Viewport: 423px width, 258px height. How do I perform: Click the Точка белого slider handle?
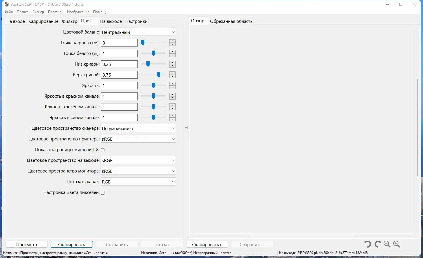[x=153, y=53]
